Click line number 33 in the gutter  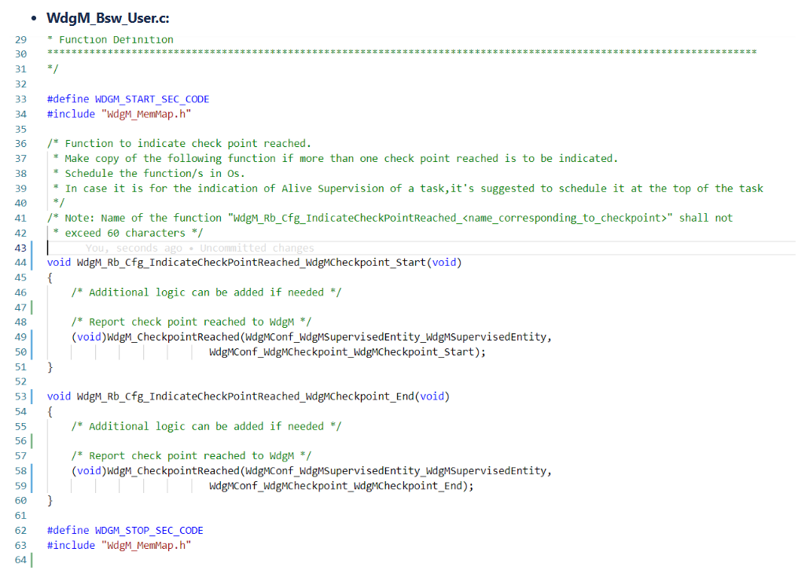coord(20,99)
